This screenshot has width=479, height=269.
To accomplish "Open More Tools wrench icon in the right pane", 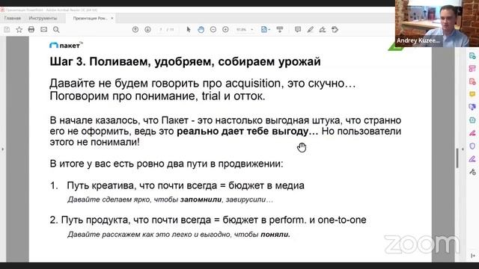I will 472,172.
